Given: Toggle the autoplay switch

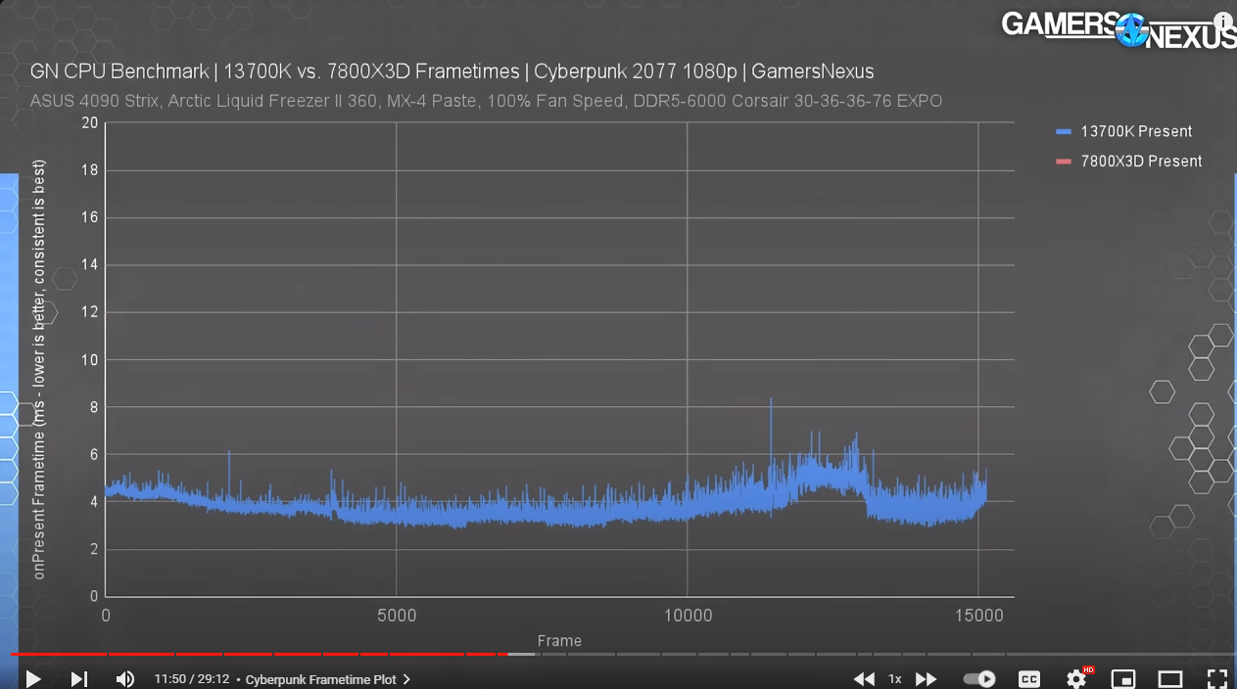Looking at the screenshot, I should pyautogui.click(x=978, y=678).
